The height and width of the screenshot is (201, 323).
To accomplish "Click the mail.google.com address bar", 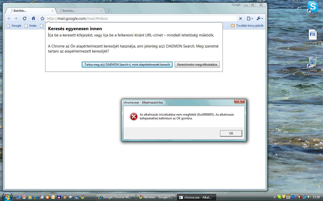I will click(x=141, y=18).
